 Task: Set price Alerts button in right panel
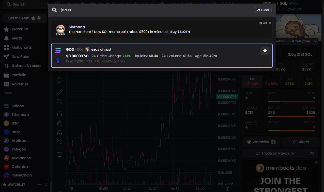(300, 142)
